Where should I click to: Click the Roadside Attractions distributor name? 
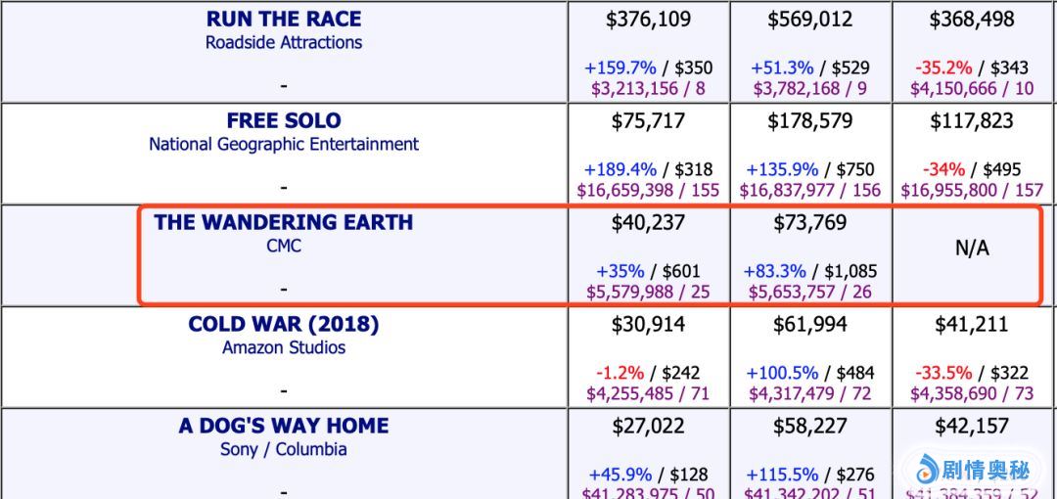click(284, 43)
